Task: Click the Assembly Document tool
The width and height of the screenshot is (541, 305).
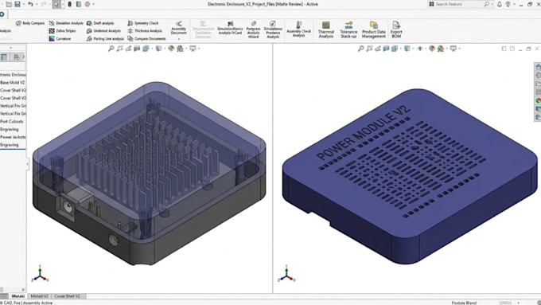Action: pos(179,28)
